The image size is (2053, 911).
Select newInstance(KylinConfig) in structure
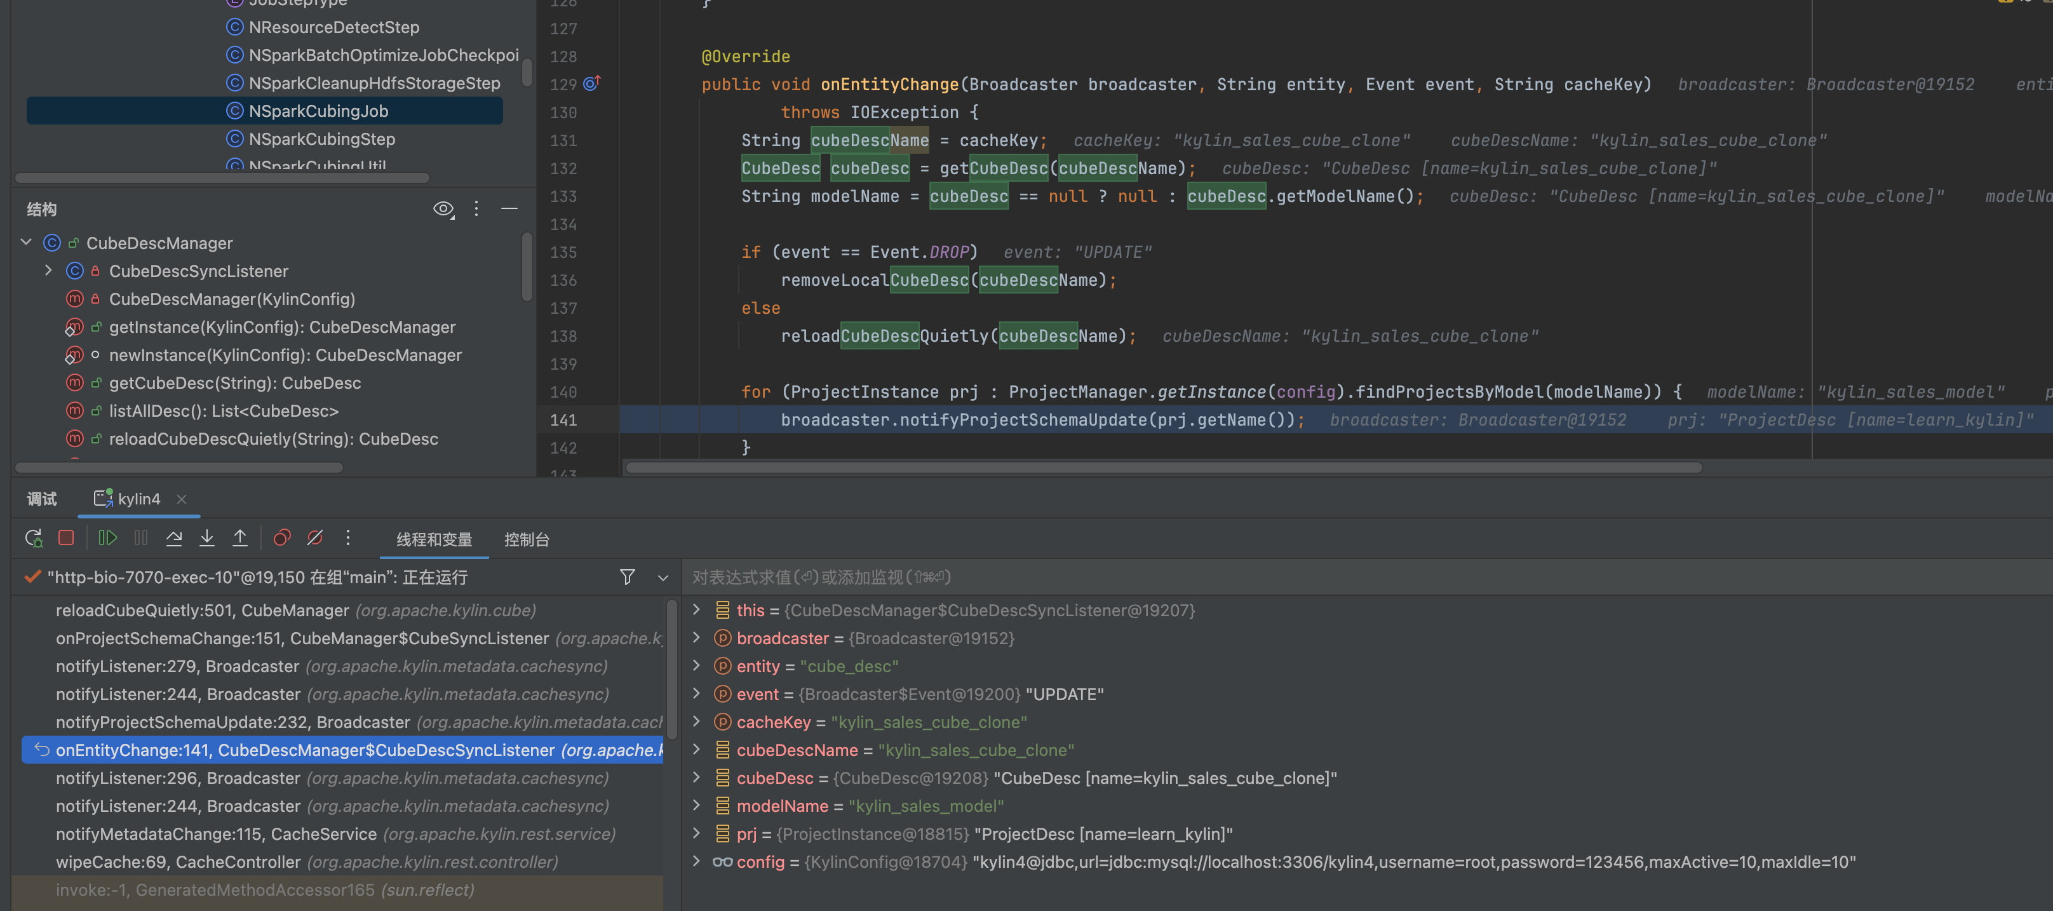285,356
